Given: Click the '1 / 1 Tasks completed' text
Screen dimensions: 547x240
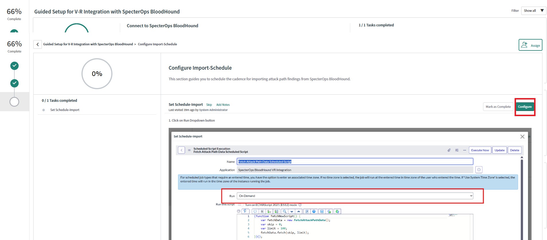Looking at the screenshot, I should pos(376,25).
